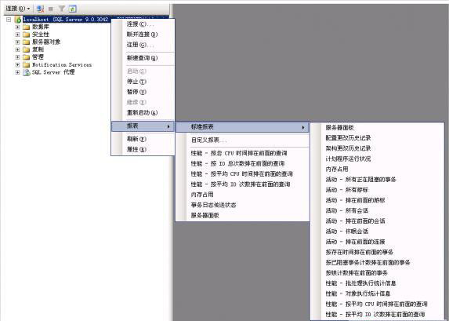Click the Notification Services folder icon
The height and width of the screenshot is (321, 449).
tap(27, 65)
